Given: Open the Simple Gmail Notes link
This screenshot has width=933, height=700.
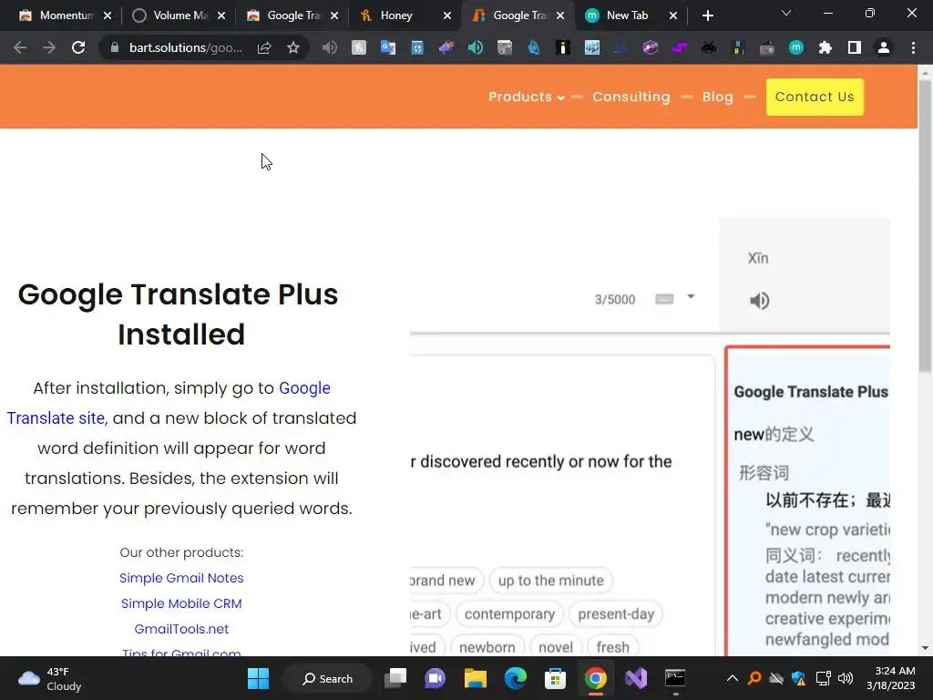Looking at the screenshot, I should click(181, 578).
